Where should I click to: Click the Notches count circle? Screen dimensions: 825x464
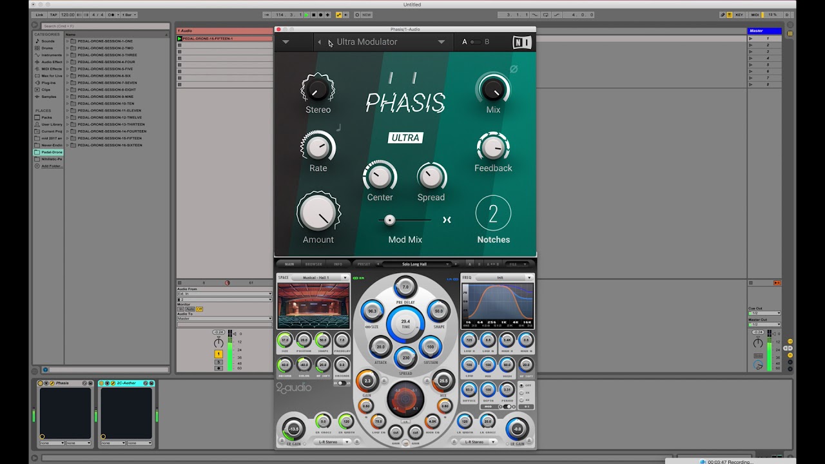point(493,213)
